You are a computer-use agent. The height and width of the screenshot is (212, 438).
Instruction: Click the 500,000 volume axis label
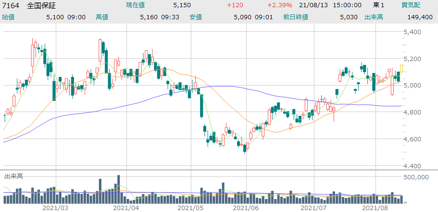[x=416, y=177]
